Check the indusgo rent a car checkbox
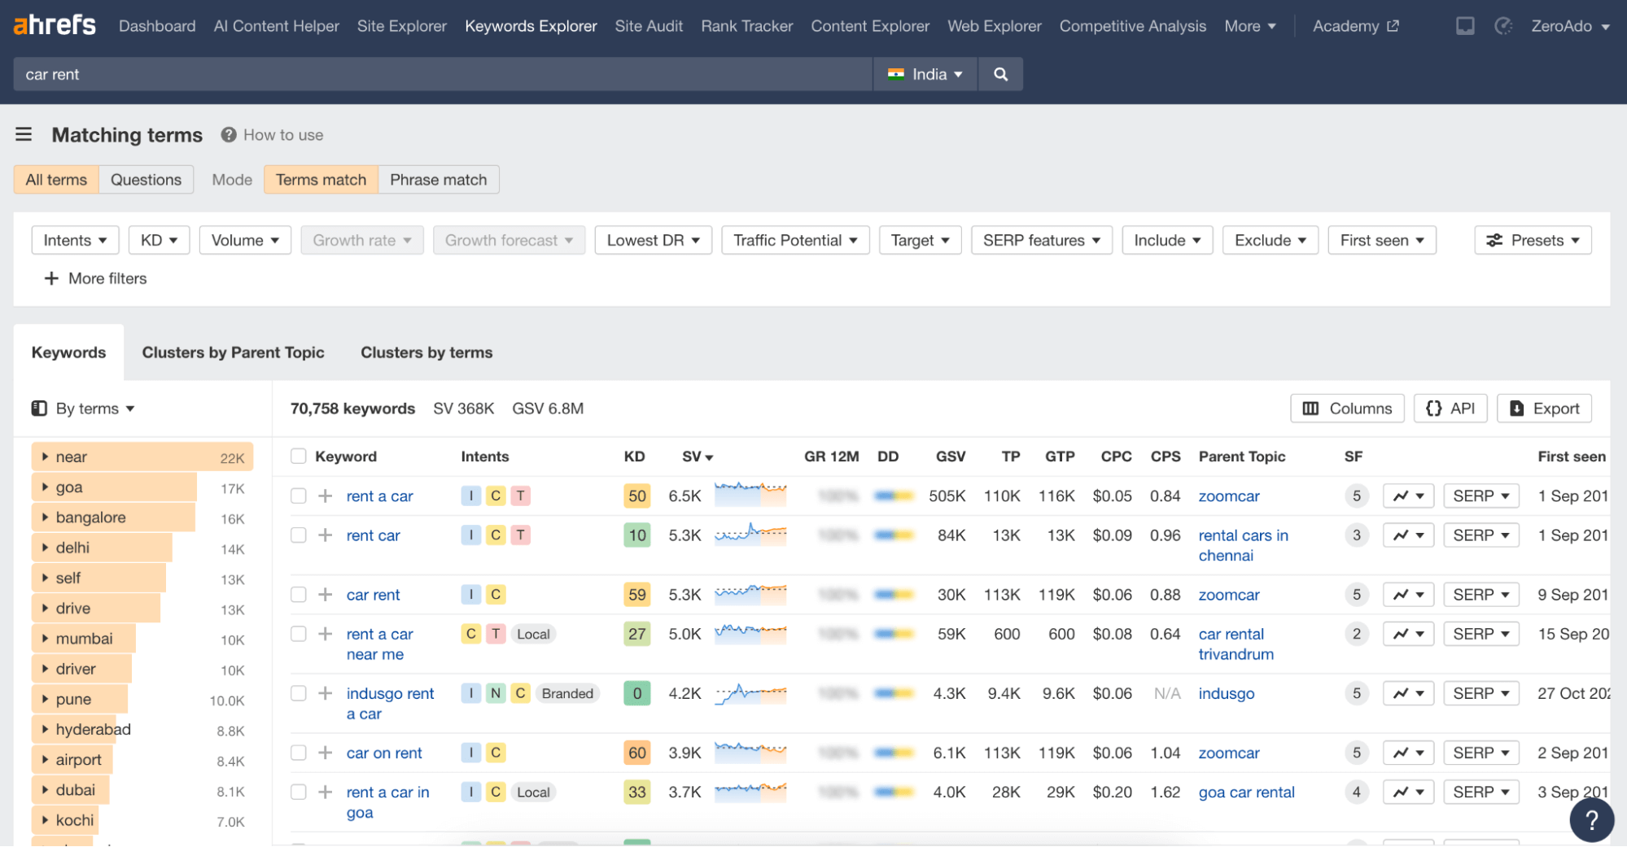Viewport: 1627px width, 847px height. point(299,693)
